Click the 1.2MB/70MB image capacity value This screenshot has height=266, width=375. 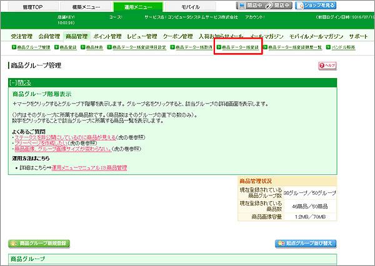(x=310, y=217)
